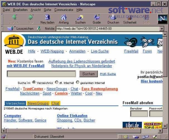Open the Gehe menu
169x140 pixels.
47,10
